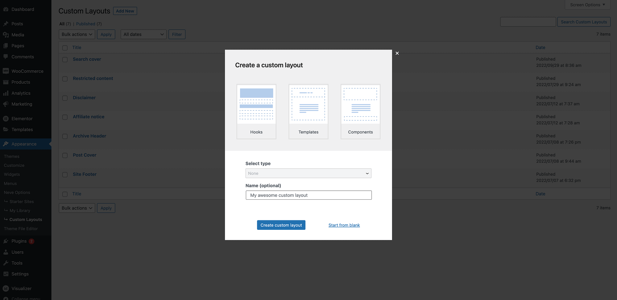
Task: Click the Media icon in sidebar
Action: (6, 35)
